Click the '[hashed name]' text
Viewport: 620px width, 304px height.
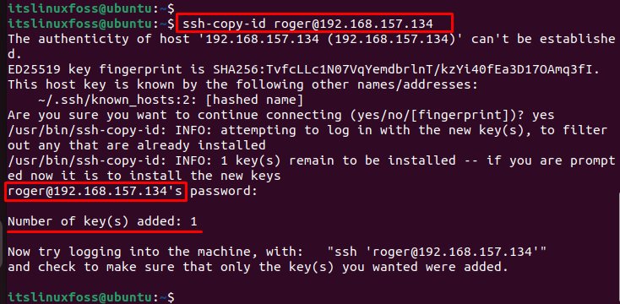(x=254, y=100)
